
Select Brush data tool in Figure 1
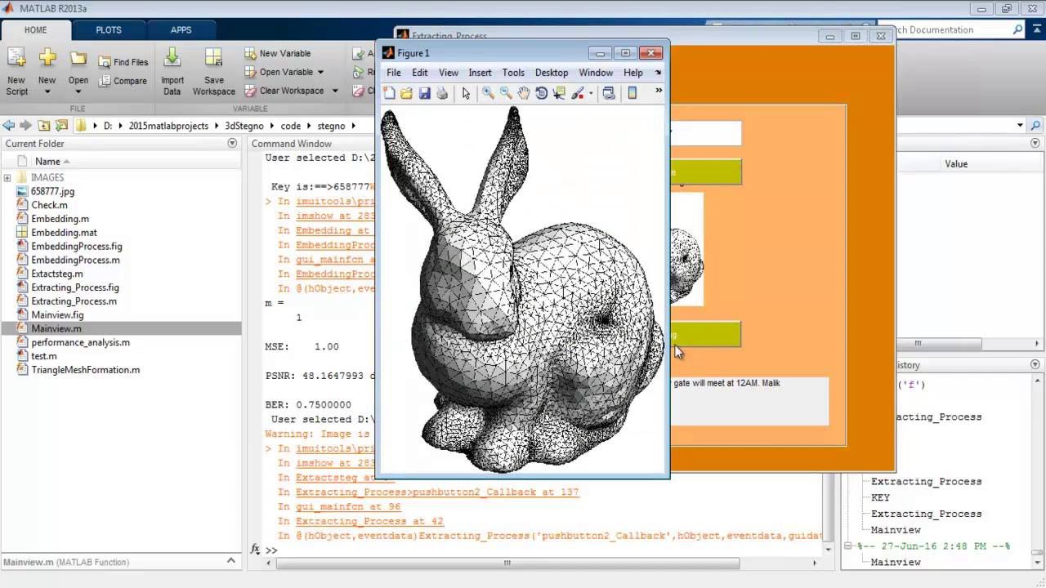pyautogui.click(x=578, y=93)
